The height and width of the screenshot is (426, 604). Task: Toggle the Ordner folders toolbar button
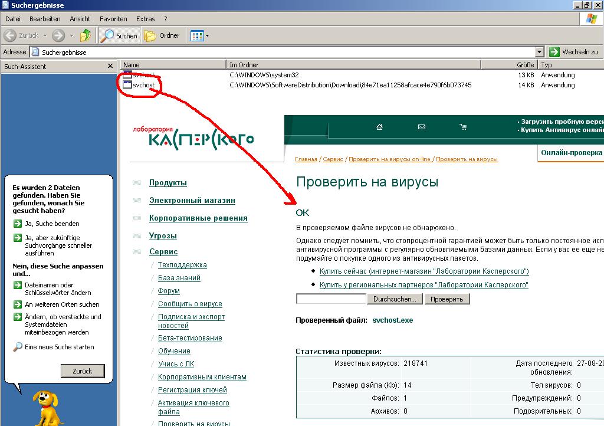(x=162, y=35)
